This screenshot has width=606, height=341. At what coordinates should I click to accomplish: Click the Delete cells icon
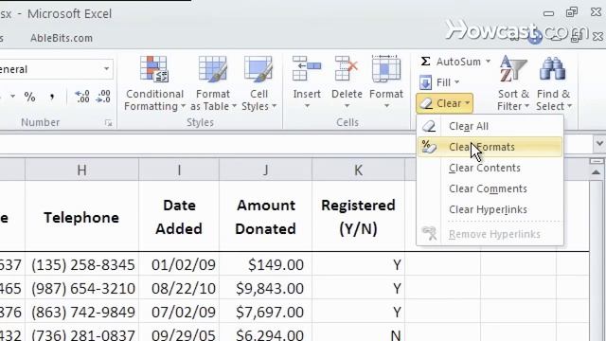point(347,68)
